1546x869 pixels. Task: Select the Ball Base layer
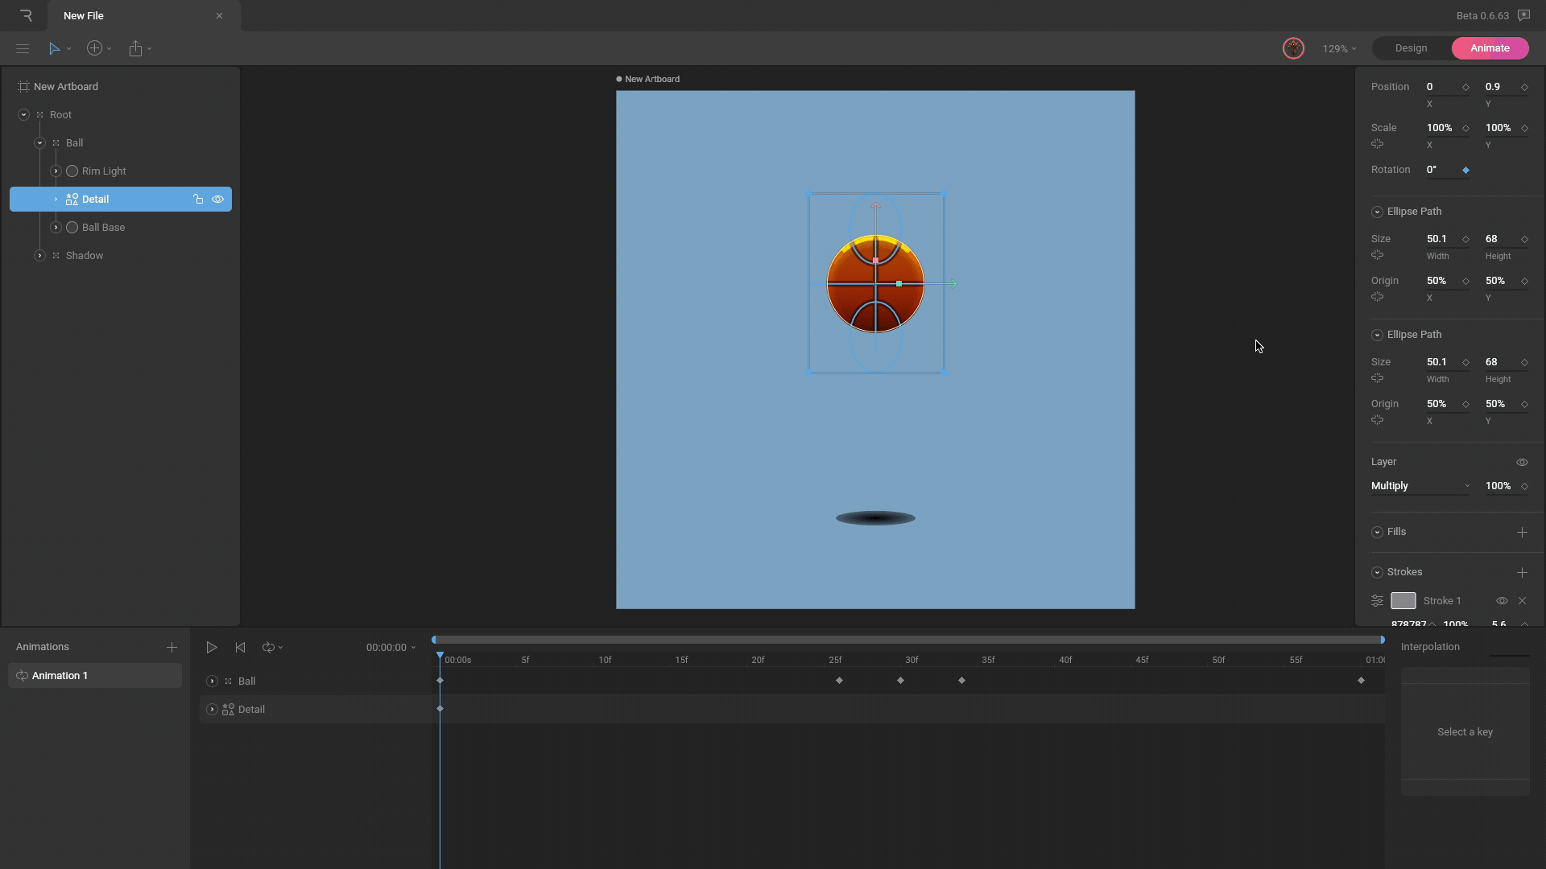pos(103,228)
